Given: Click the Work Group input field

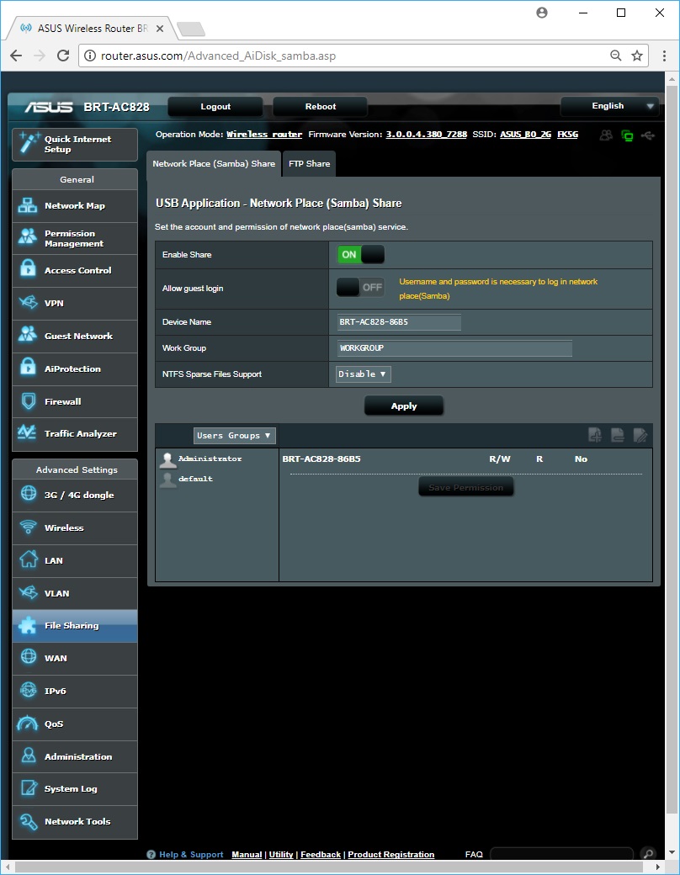Looking at the screenshot, I should (x=454, y=348).
